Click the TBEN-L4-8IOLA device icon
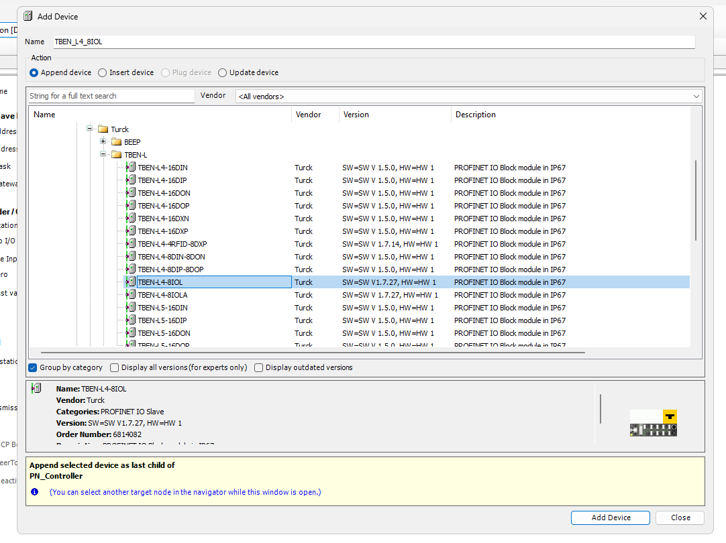 click(131, 294)
